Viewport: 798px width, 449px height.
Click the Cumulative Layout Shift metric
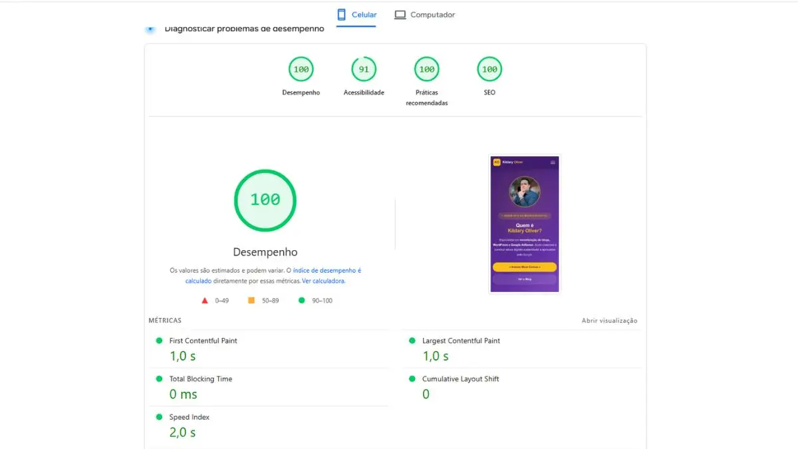click(460, 379)
